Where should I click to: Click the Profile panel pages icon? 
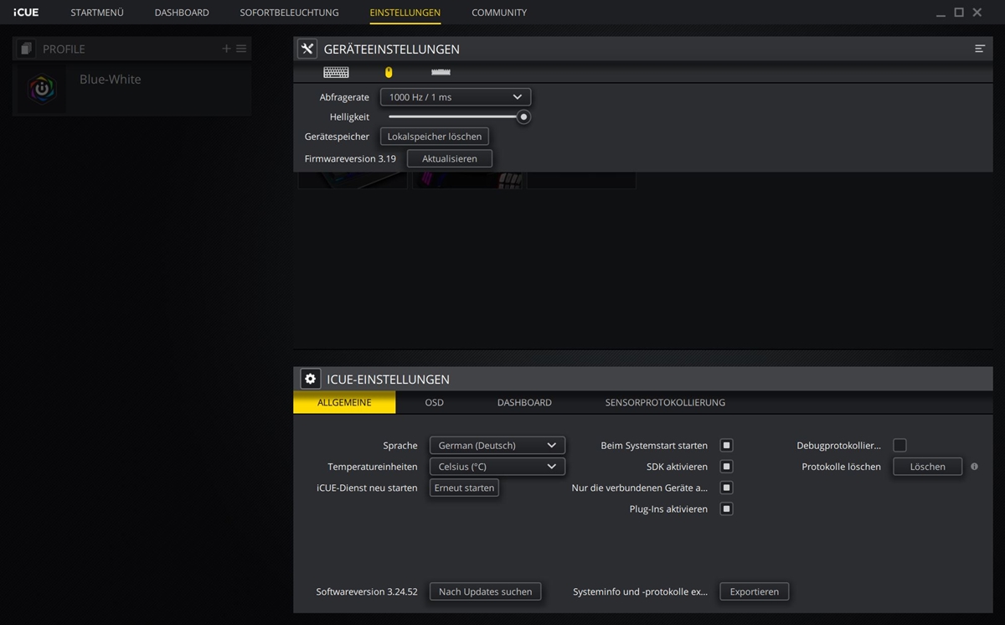click(x=26, y=49)
